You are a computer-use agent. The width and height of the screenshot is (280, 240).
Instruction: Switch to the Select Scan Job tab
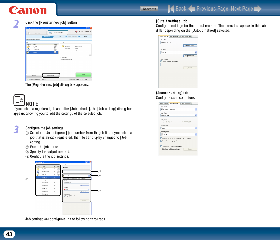(58, 33)
